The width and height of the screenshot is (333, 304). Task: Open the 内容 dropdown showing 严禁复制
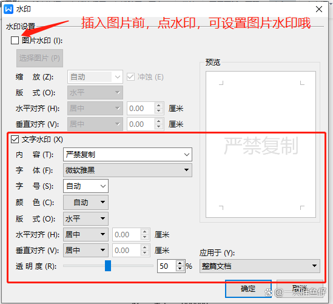pyautogui.click(x=127, y=155)
